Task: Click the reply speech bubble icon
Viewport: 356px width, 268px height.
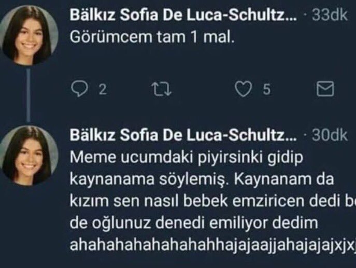Action: [x=78, y=90]
